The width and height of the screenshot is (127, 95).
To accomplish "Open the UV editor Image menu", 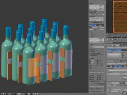I will tap(120, 35).
